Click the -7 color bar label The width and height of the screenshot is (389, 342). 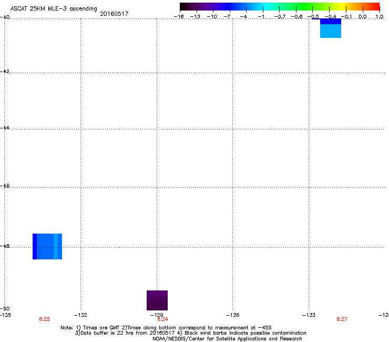[x=227, y=17]
